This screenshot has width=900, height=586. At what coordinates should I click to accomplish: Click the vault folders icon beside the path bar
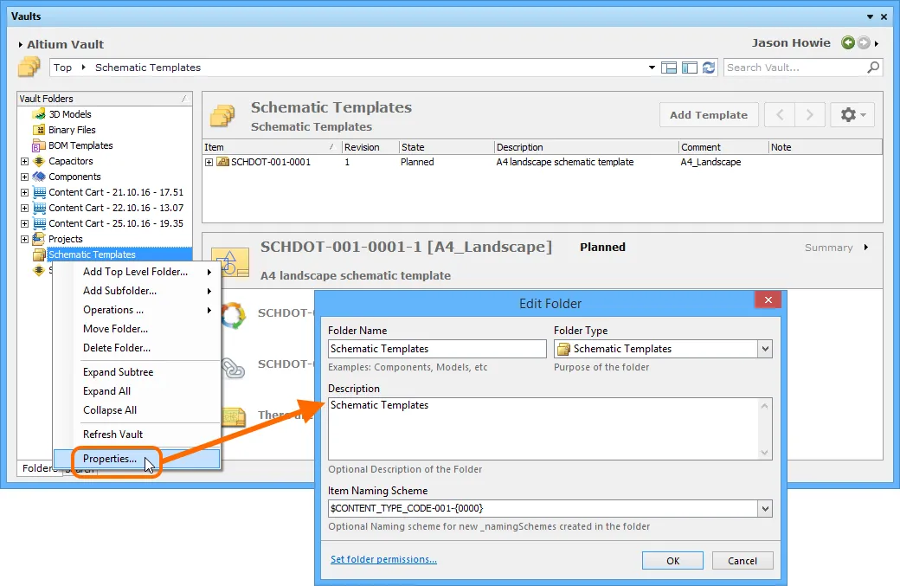pyautogui.click(x=29, y=68)
